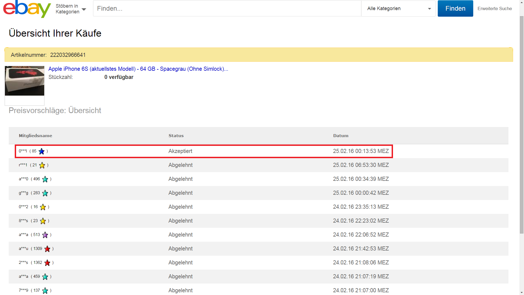Select member name 0***l
Viewport: 524px width, 295px height.
point(23,151)
